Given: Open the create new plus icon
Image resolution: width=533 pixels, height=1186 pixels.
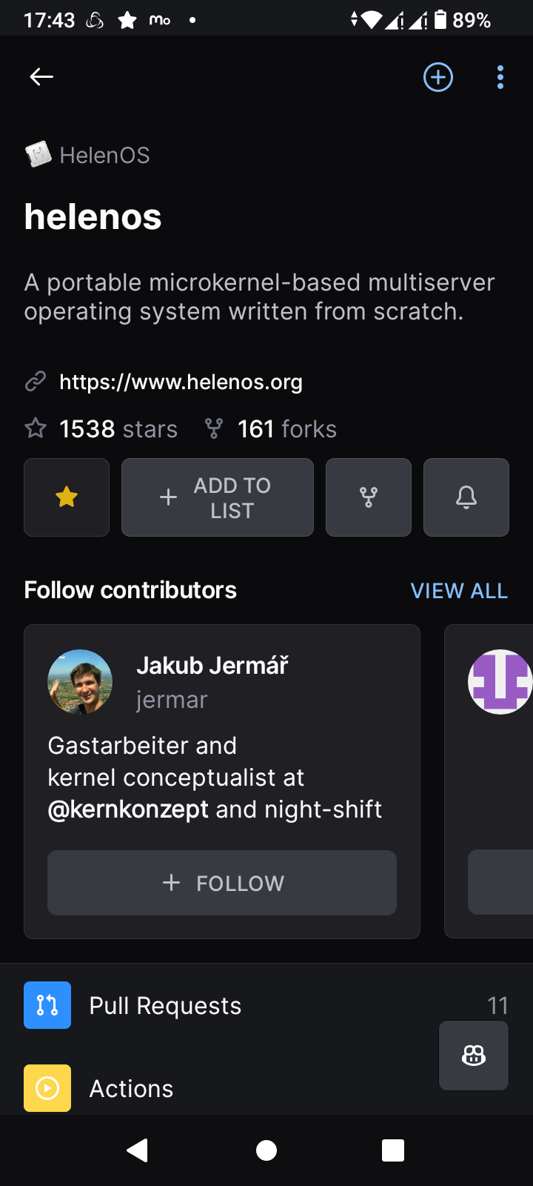Looking at the screenshot, I should tap(438, 77).
